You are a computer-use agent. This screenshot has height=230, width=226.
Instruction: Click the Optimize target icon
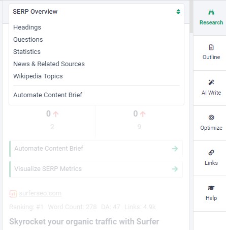click(x=211, y=118)
